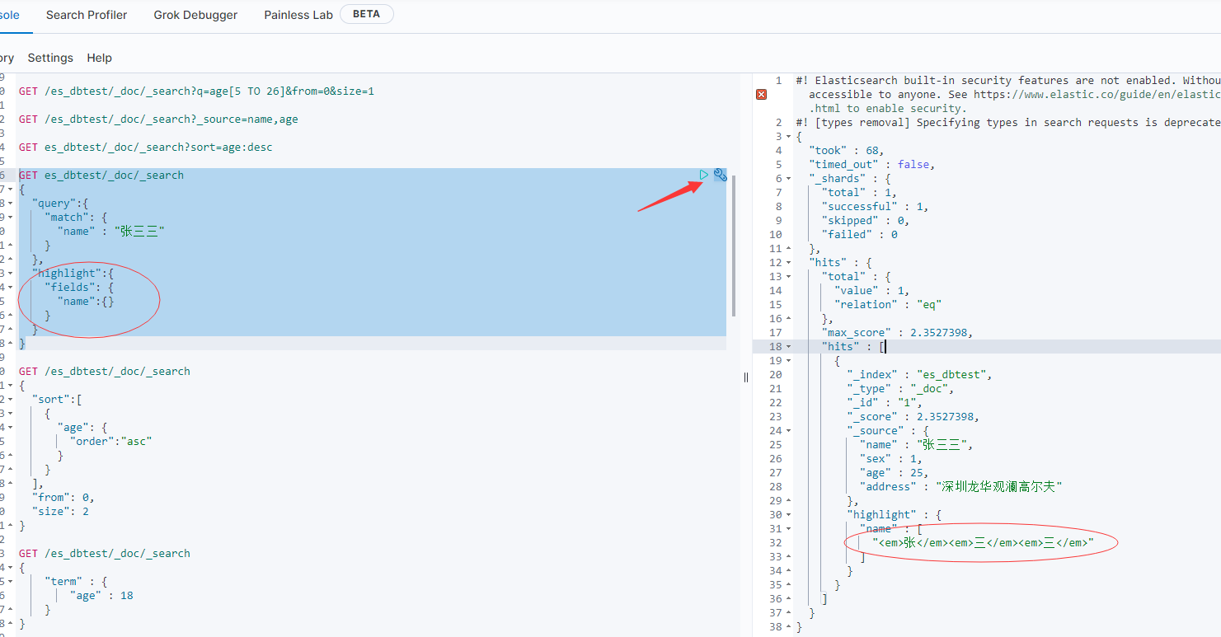Click "failed" : 0 in the response
The image size is (1221, 637).
[x=859, y=235]
